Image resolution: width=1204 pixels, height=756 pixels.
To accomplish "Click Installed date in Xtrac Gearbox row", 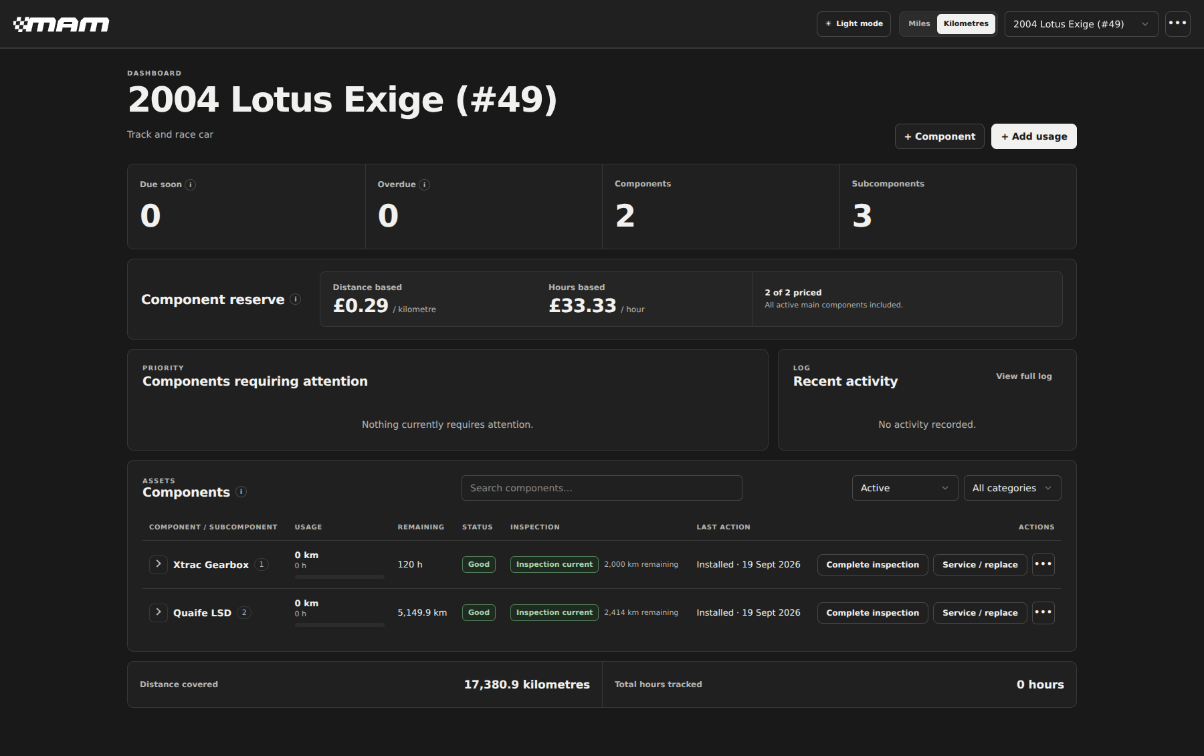I will (x=748, y=565).
